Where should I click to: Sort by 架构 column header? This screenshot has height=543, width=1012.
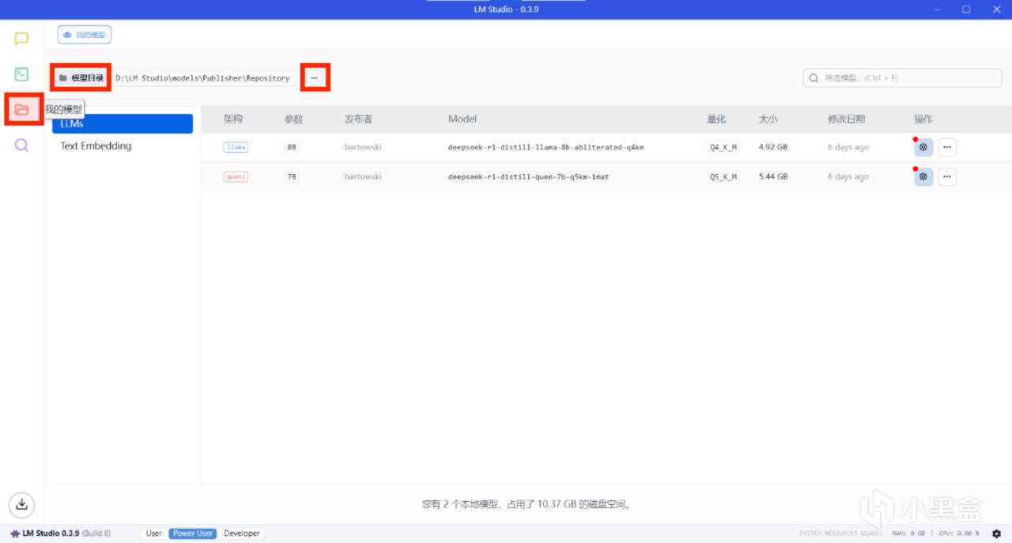click(x=233, y=119)
